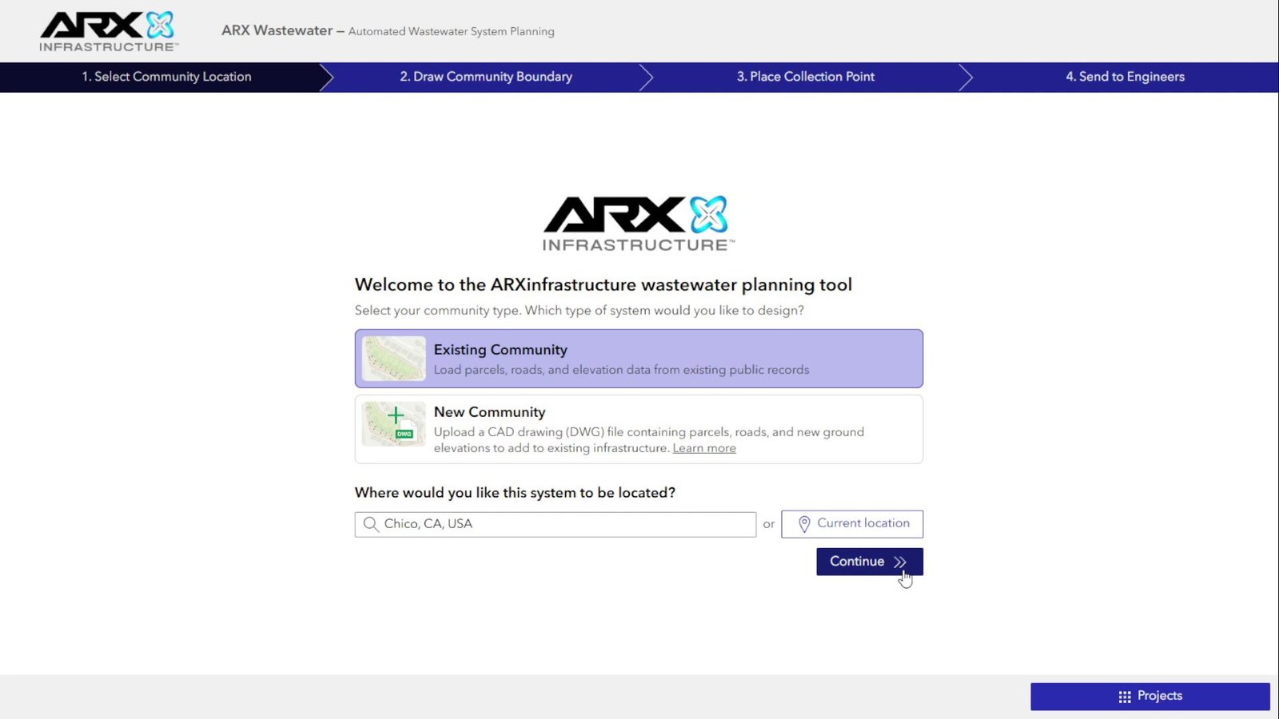Screen dimensions: 1279x719
Task: Select the Existing Community option
Action: tap(639, 359)
